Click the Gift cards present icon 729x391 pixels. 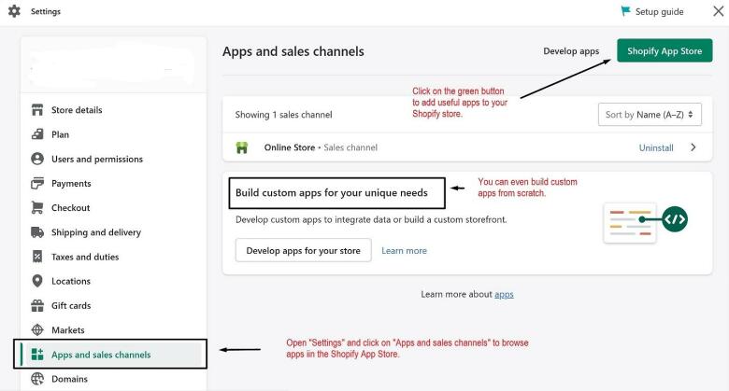click(x=37, y=305)
